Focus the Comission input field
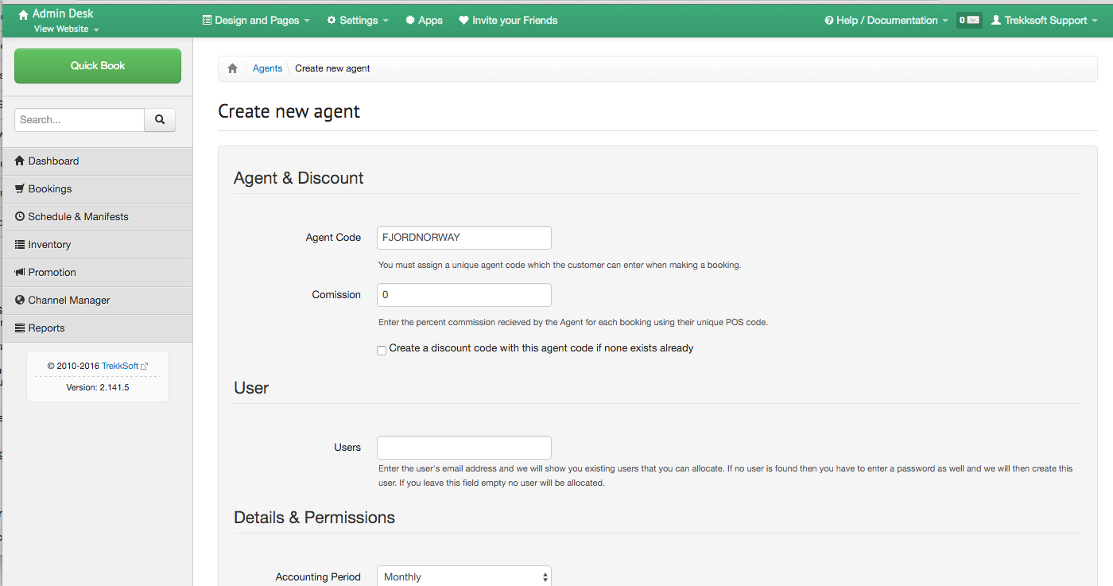The image size is (1113, 586). coord(464,294)
